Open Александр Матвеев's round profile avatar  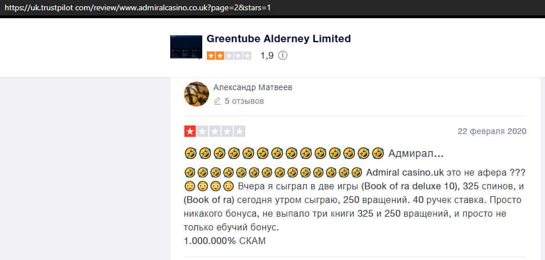pos(197,94)
